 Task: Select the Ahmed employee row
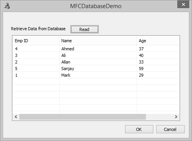96,49
